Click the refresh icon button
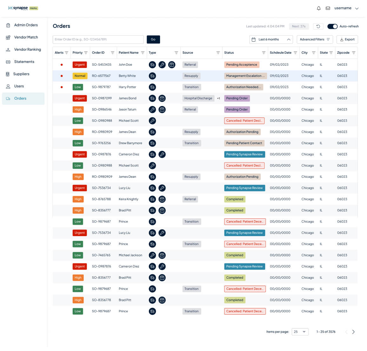 pyautogui.click(x=318, y=26)
